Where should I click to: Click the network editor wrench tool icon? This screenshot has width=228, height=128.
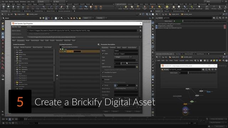click(x=195, y=60)
